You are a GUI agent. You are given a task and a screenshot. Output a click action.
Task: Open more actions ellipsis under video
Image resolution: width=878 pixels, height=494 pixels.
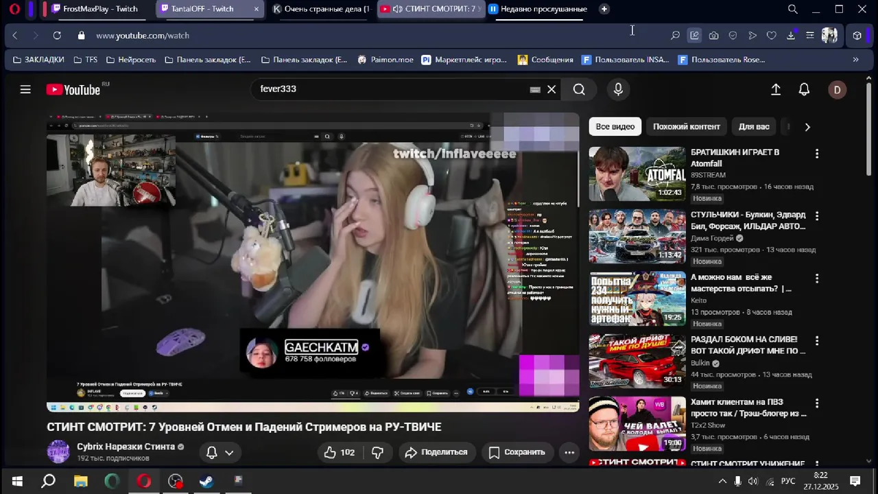click(569, 452)
